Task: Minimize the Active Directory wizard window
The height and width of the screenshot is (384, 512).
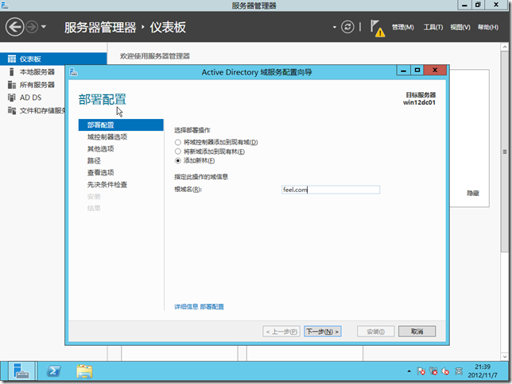Action: coord(404,70)
